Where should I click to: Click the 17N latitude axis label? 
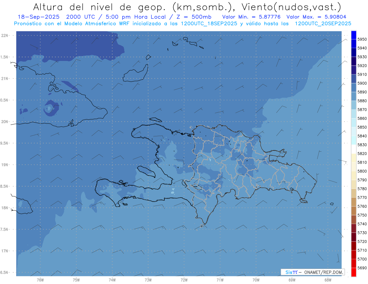(5, 251)
